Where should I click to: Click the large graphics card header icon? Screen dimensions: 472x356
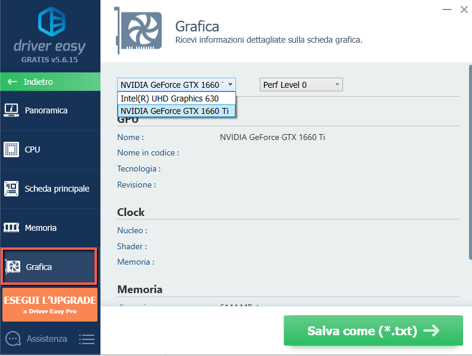pyautogui.click(x=138, y=31)
